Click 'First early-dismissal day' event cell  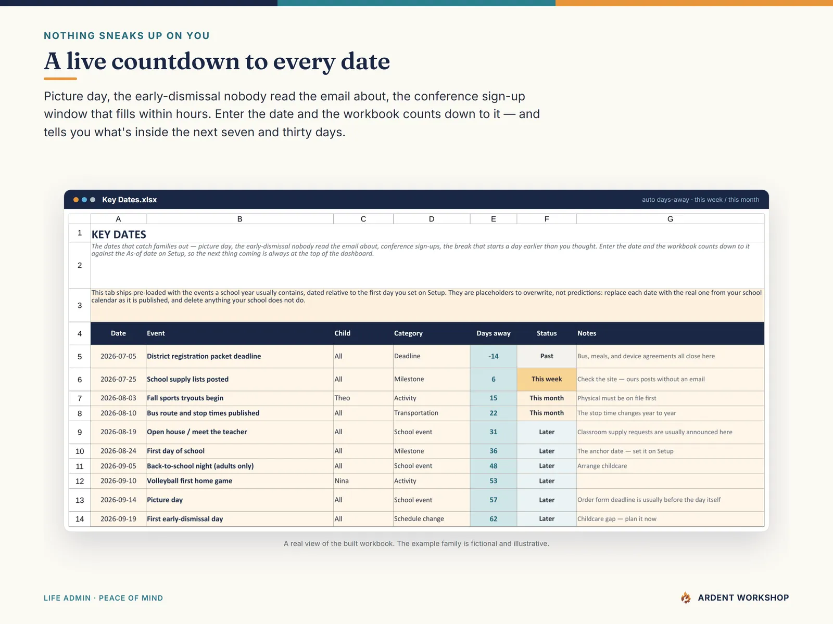tap(239, 519)
